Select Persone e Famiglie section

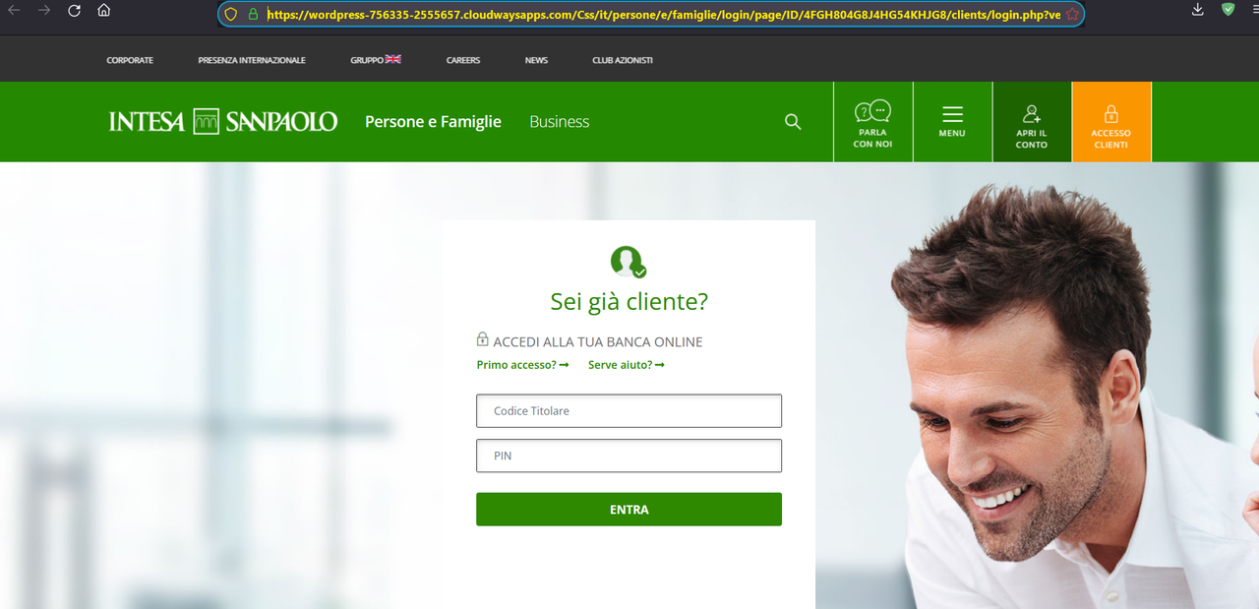point(433,122)
